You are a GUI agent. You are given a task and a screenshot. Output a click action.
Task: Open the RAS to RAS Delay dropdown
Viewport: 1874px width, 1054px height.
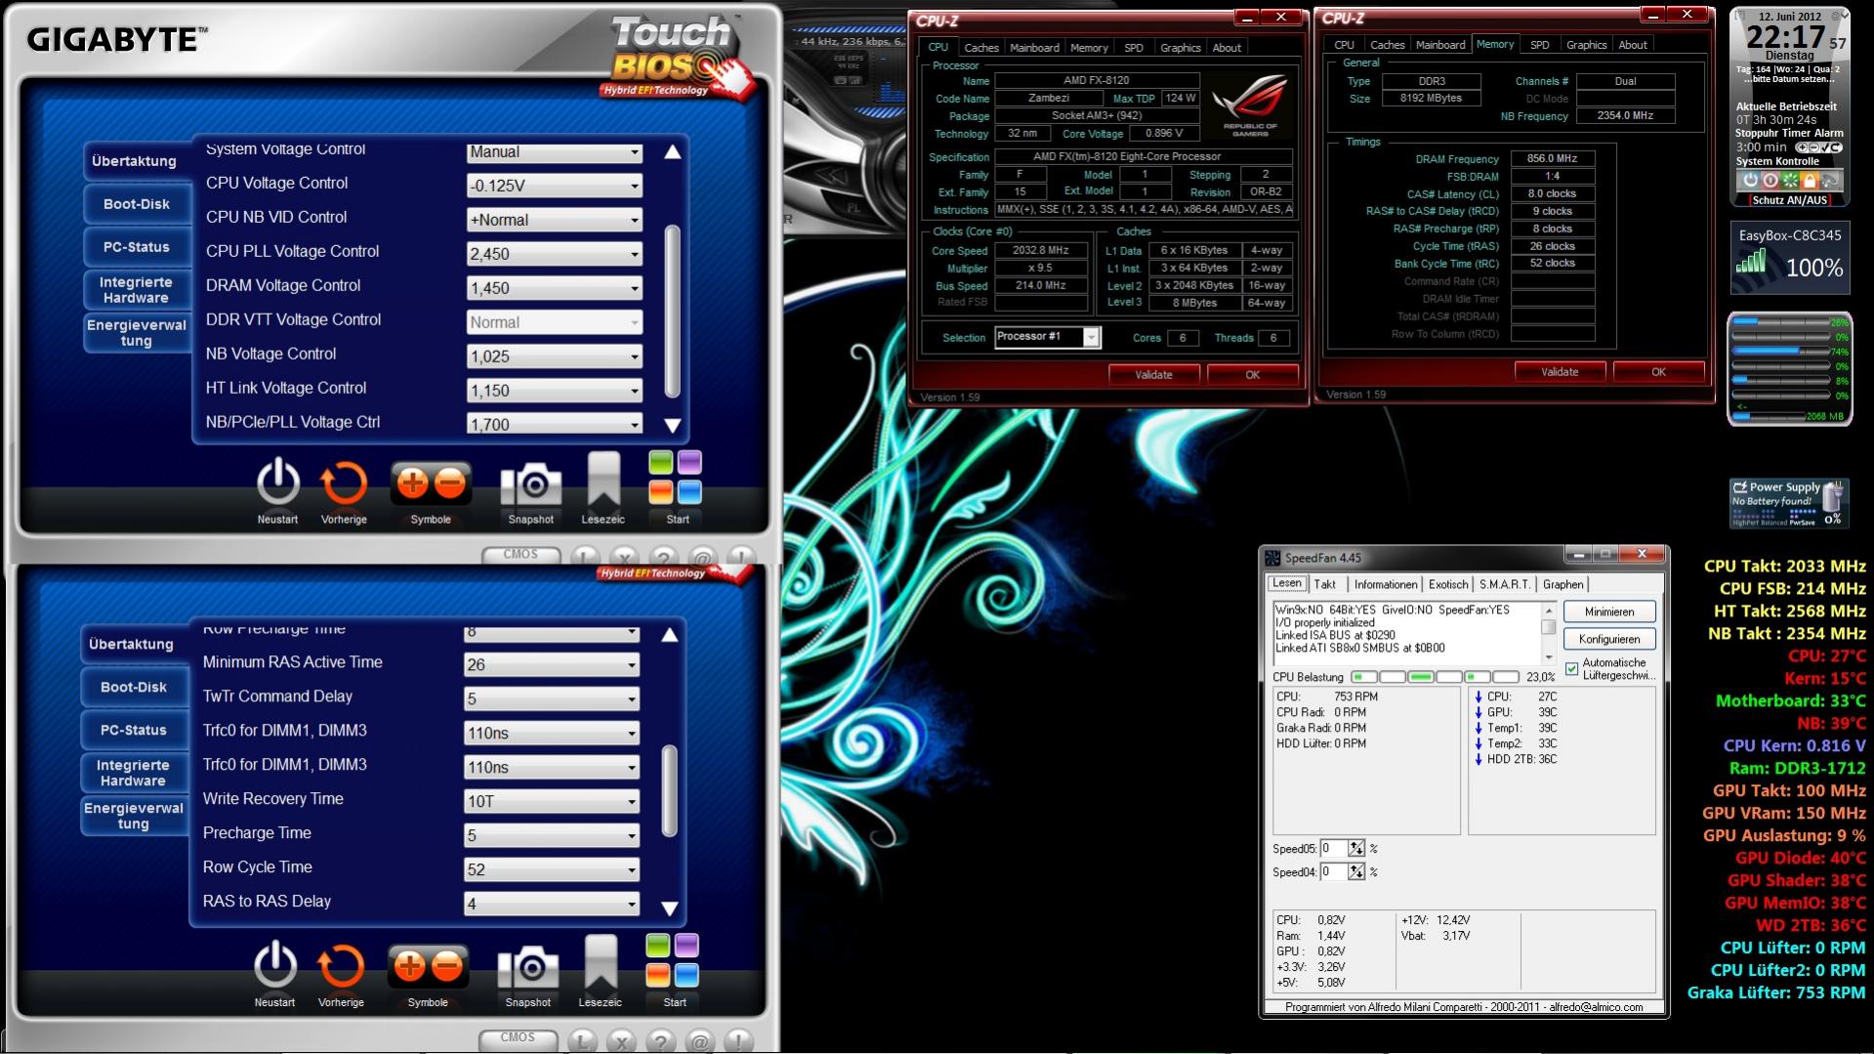(x=552, y=905)
